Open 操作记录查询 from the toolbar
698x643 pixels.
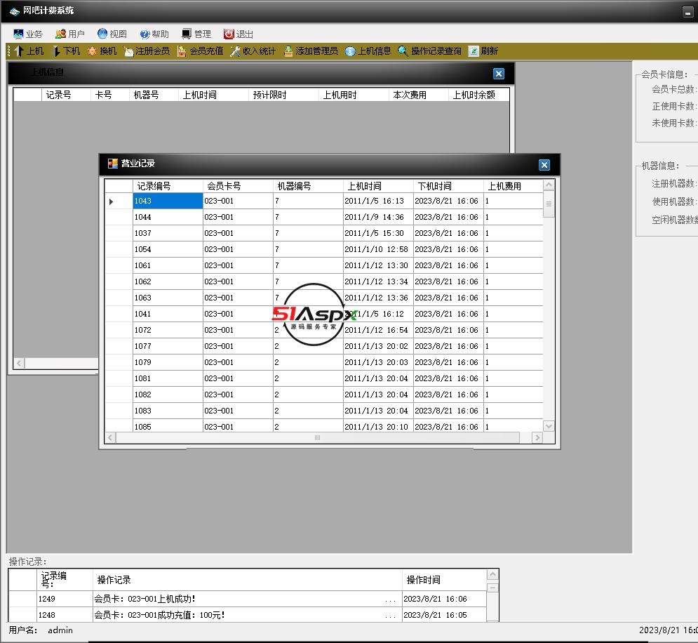[403, 51]
